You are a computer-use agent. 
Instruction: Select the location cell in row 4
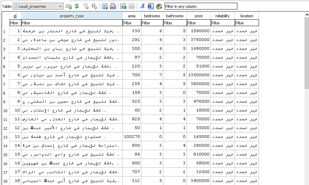(247, 58)
